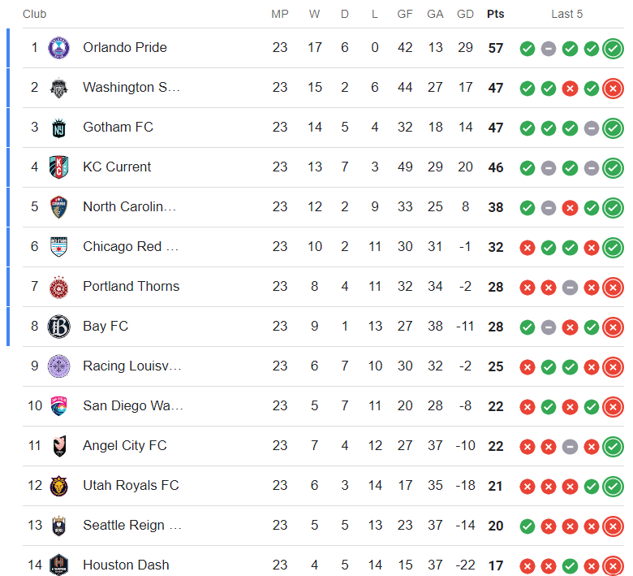Open the Racing Louisville team name
The image size is (633, 576).
pos(132,366)
